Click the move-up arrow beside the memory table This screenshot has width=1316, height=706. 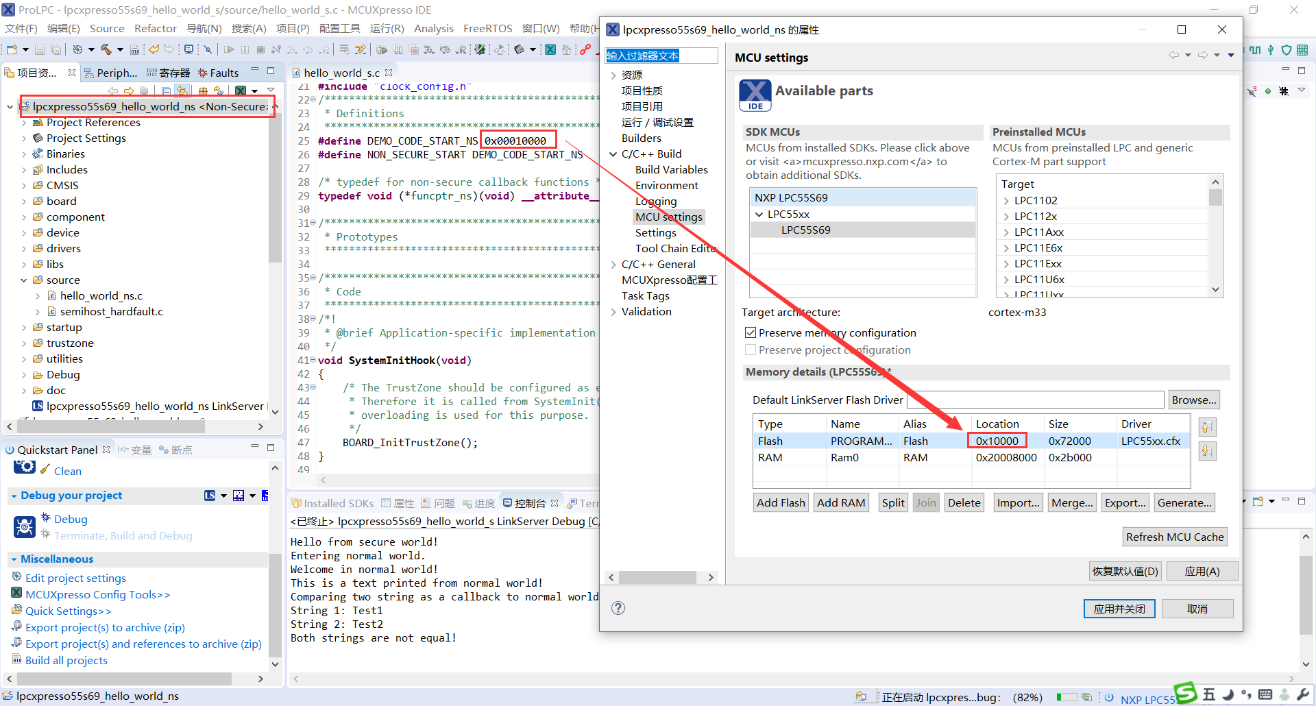pos(1207,427)
